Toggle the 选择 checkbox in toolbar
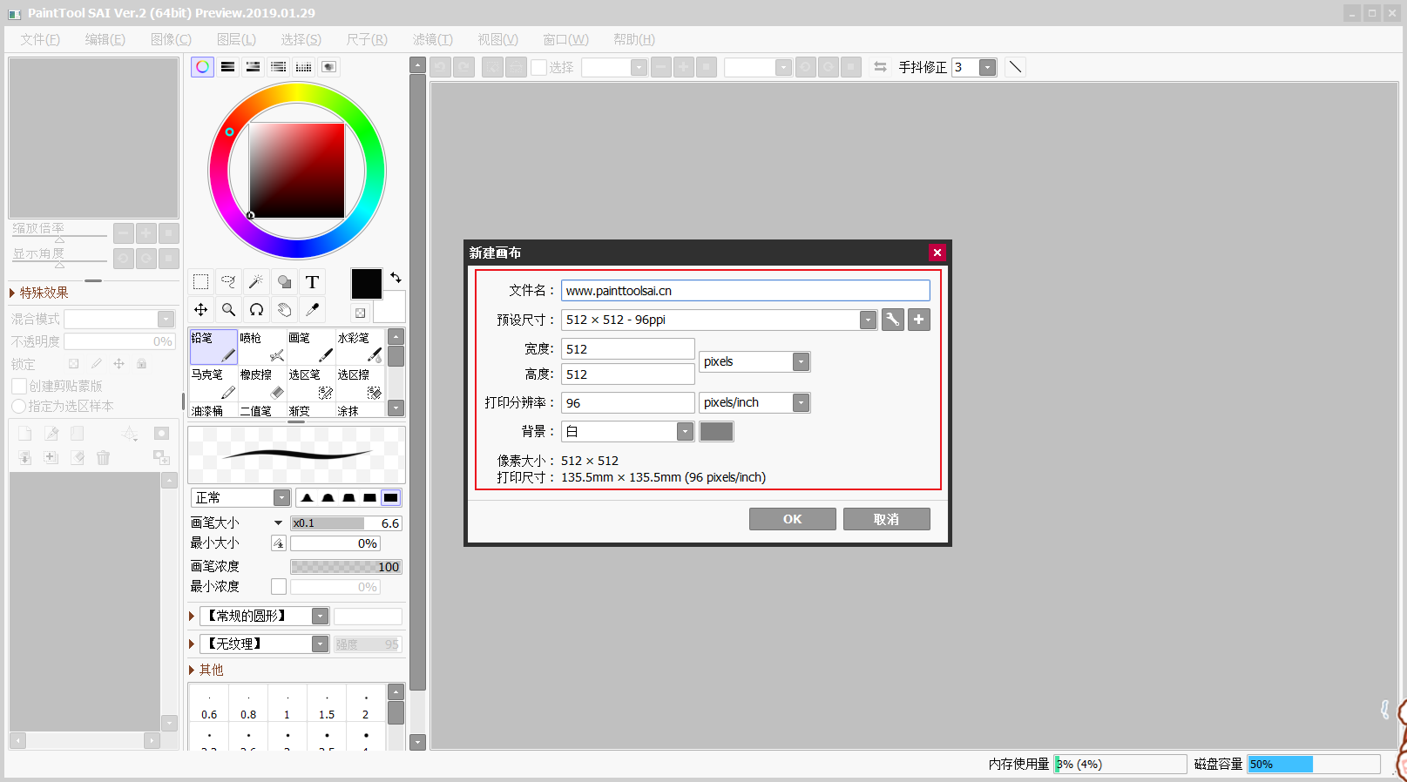The image size is (1407, 782). [539, 67]
